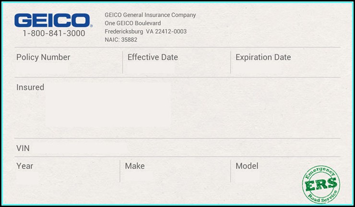Click the Effective Date label
The height and width of the screenshot is (207, 355).
point(153,57)
